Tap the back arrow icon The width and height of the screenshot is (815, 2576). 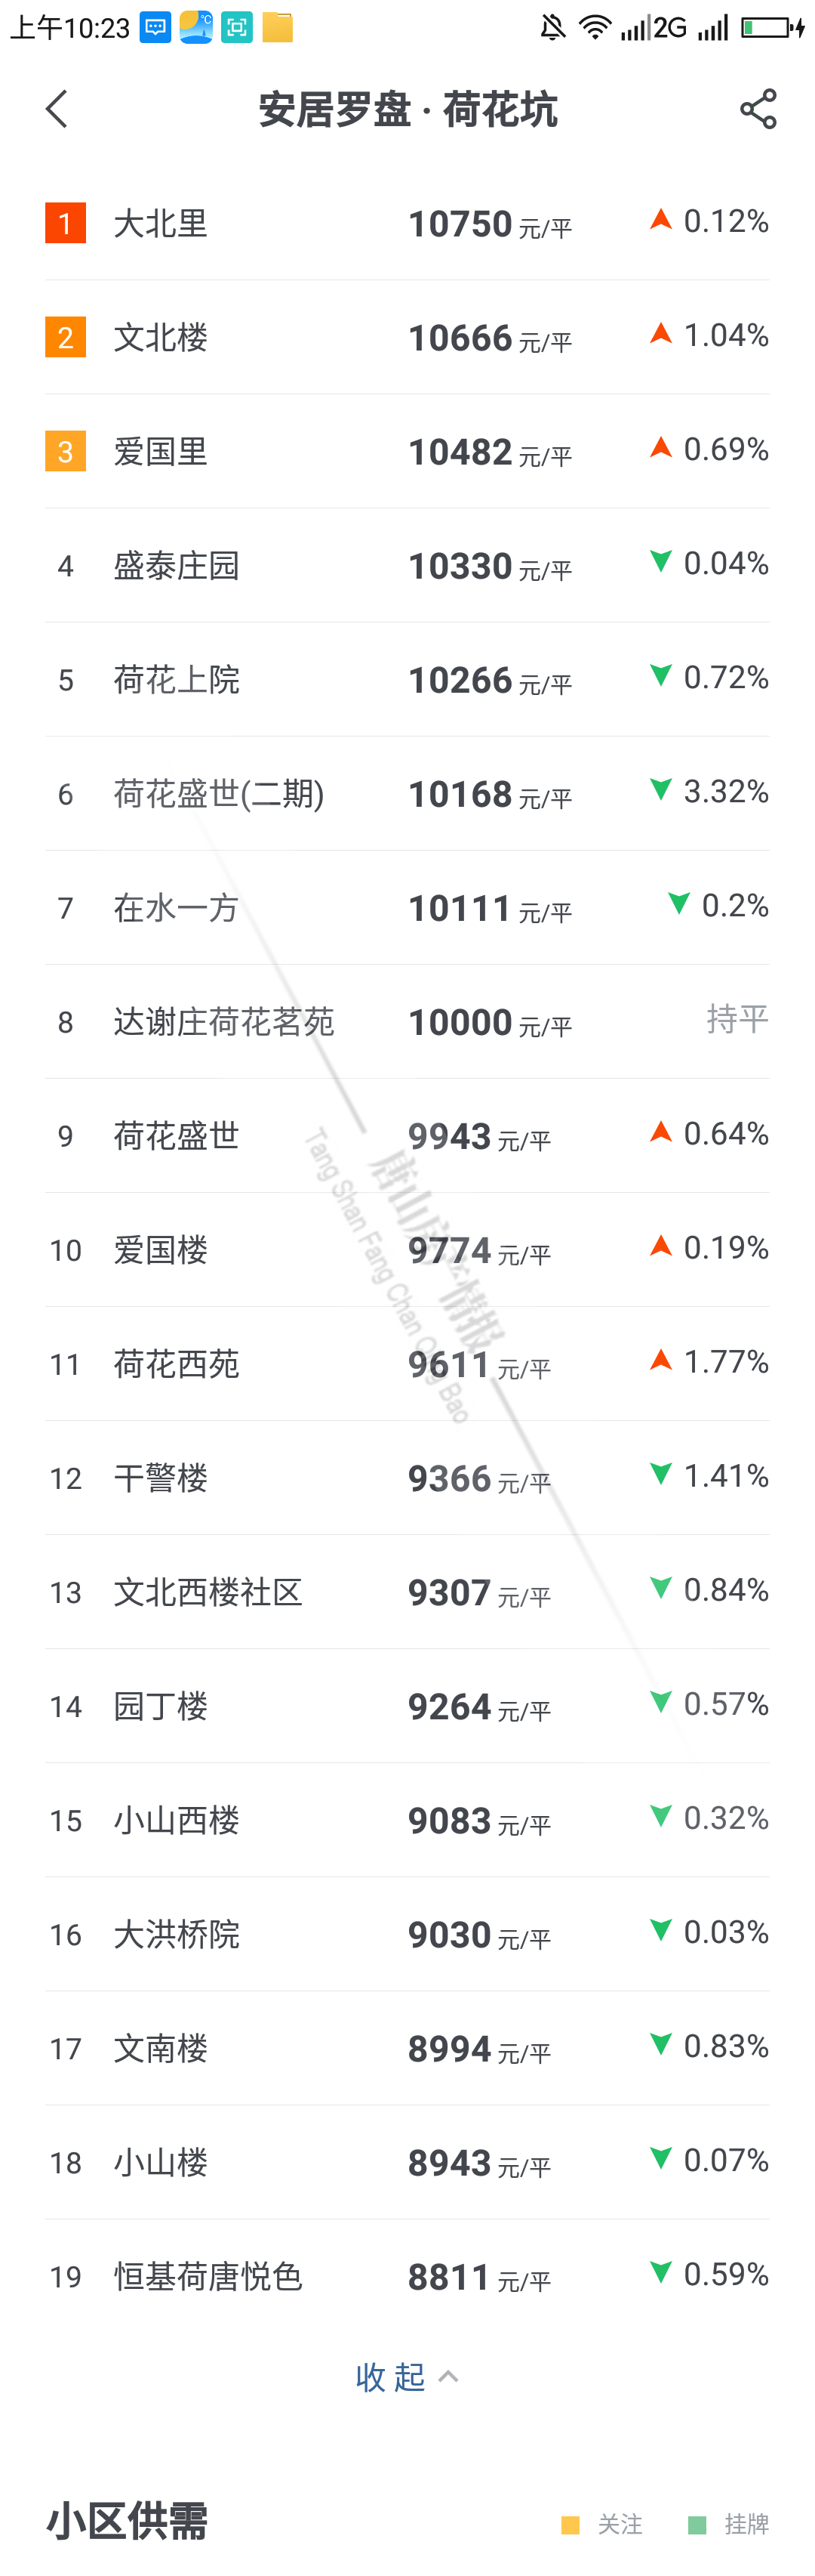click(57, 109)
